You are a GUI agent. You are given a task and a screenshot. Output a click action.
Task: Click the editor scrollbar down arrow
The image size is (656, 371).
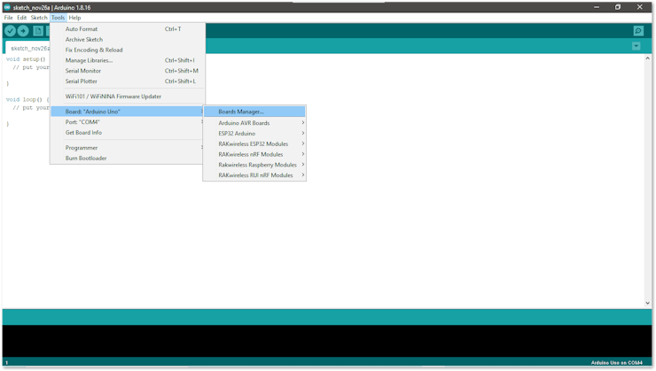click(647, 303)
